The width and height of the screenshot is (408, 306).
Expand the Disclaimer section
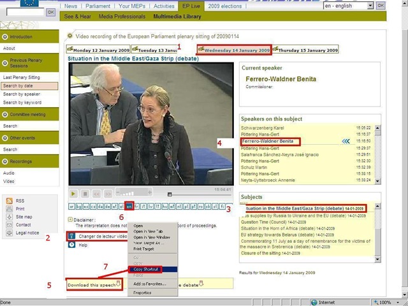coord(70,219)
